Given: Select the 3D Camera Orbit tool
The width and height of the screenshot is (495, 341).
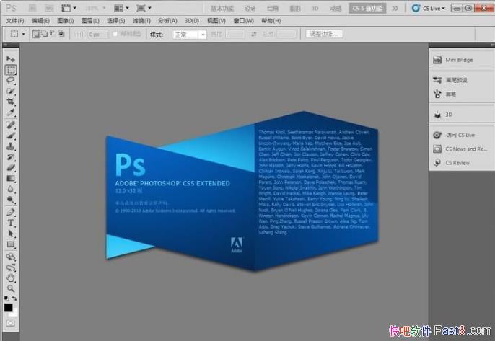Looking at the screenshot, I should pyautogui.click(x=10, y=267).
